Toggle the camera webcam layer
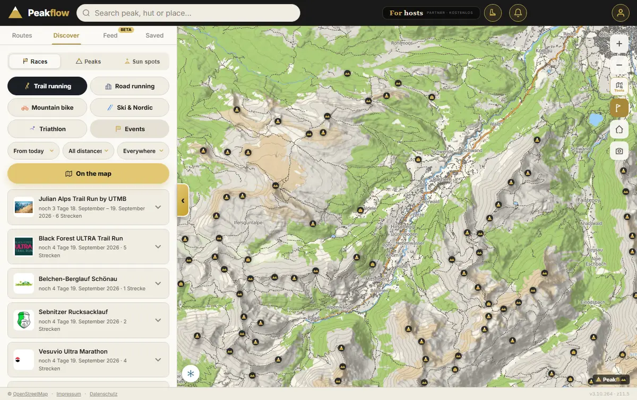 coord(619,151)
